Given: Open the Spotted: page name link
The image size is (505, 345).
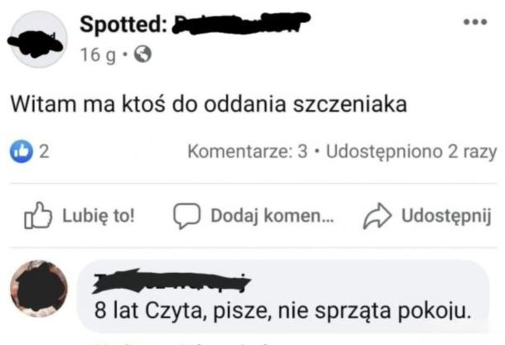Looking at the screenshot, I should pos(124,26).
